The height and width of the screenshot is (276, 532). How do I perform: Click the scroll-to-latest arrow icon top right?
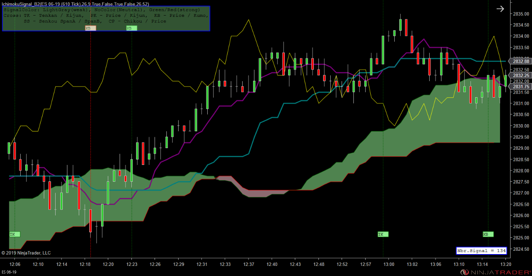tap(500, 9)
